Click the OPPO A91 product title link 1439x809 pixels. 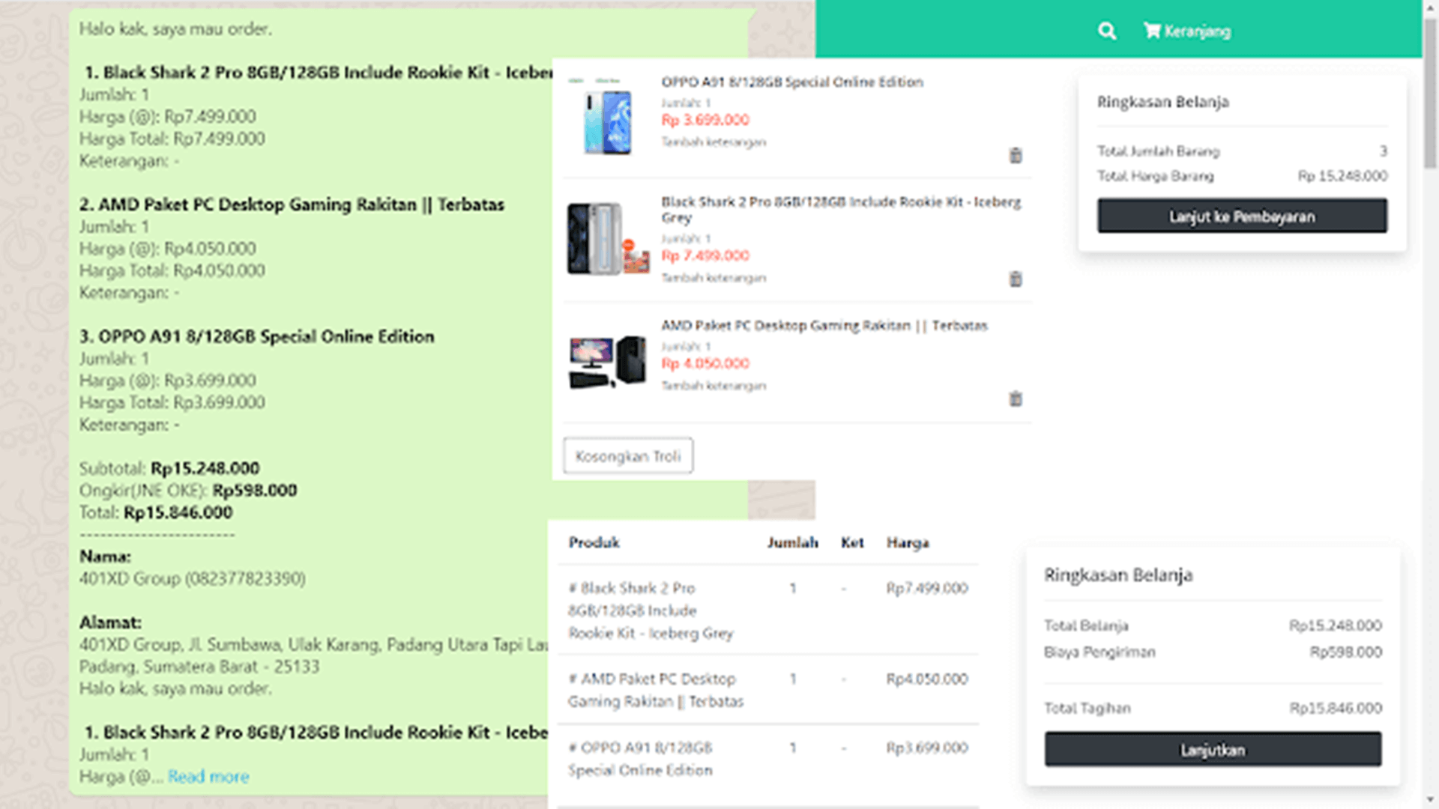(x=792, y=82)
